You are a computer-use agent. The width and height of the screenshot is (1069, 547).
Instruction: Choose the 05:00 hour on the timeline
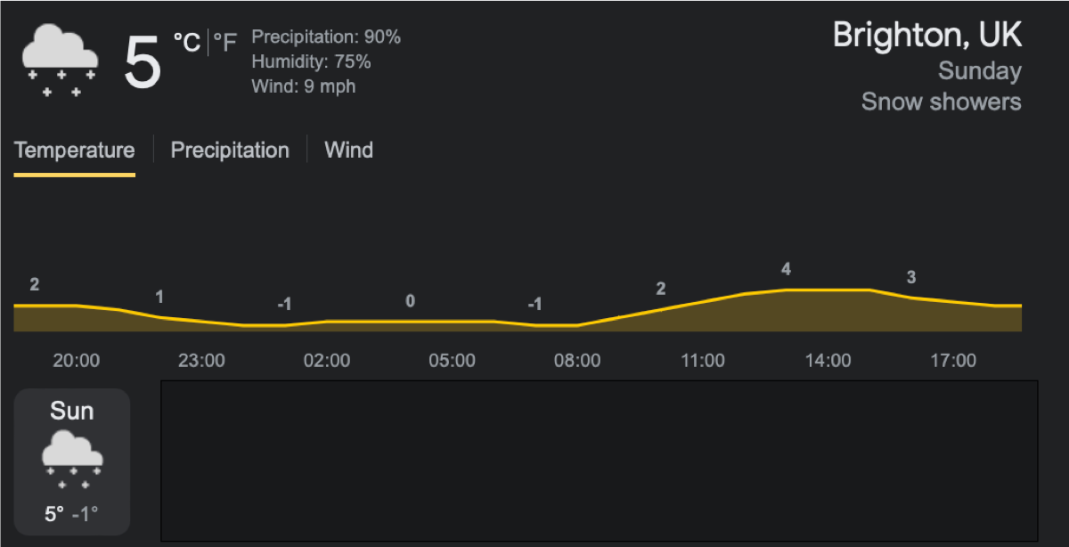click(x=452, y=361)
